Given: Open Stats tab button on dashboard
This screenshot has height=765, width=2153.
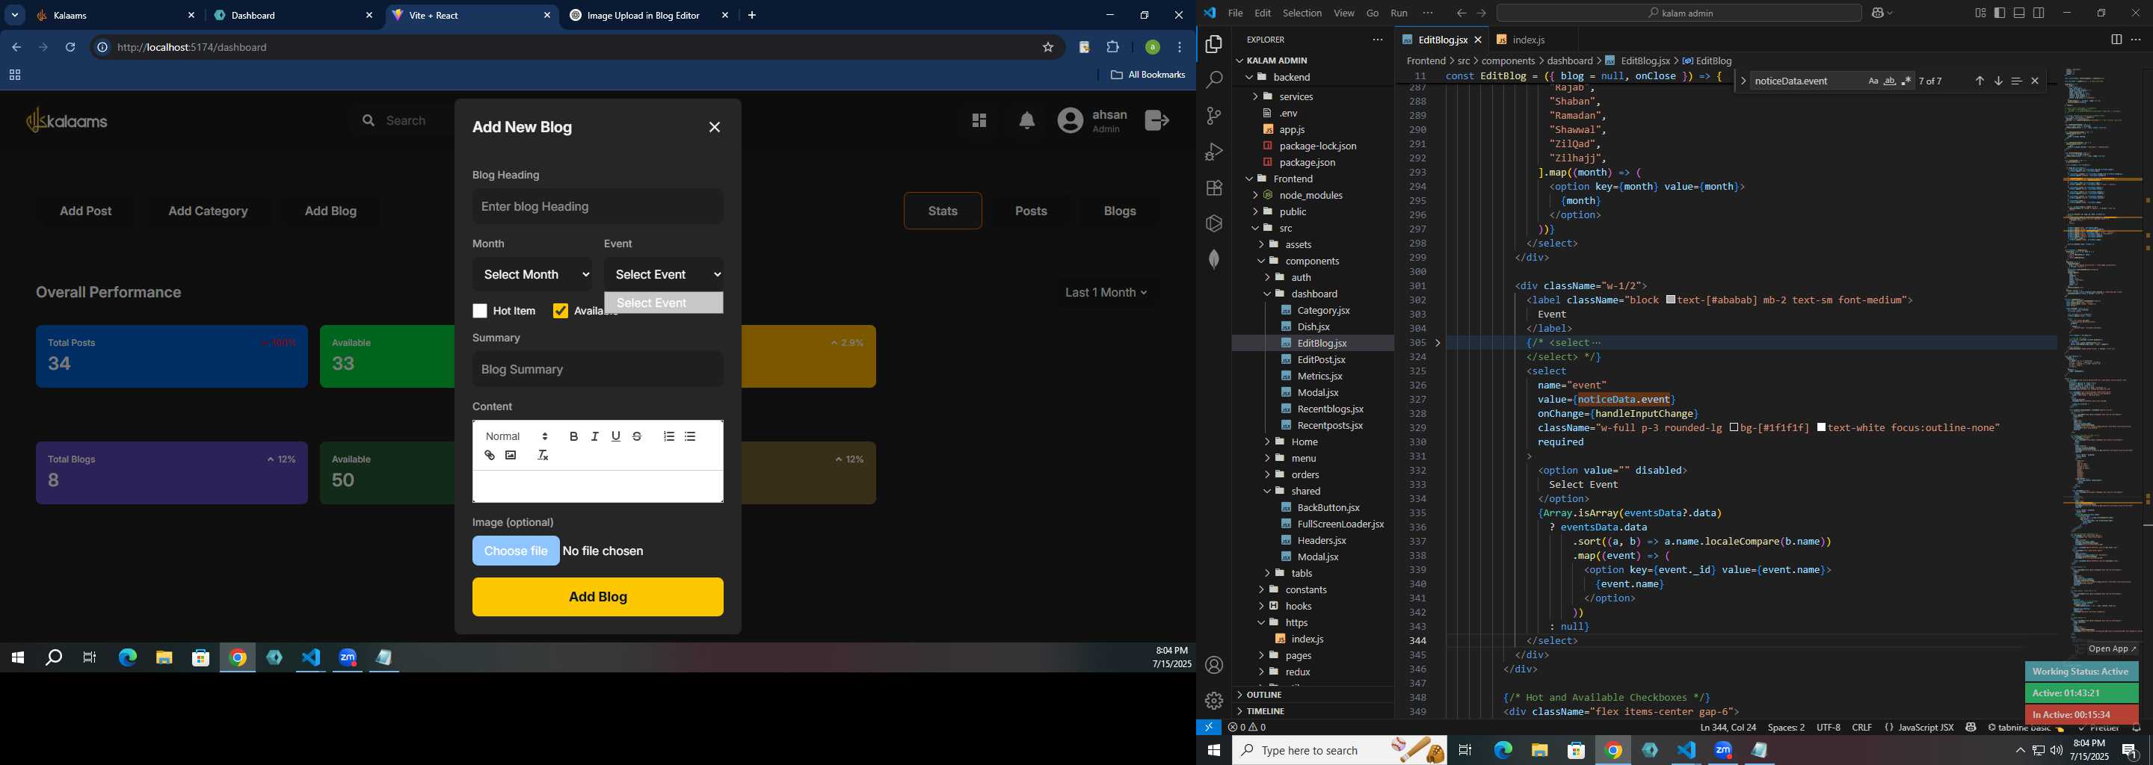Looking at the screenshot, I should [x=942, y=211].
